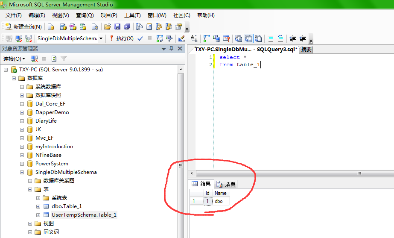
Task: Analyze query in Database Engine Tuning Advisor
Action: click(x=169, y=38)
